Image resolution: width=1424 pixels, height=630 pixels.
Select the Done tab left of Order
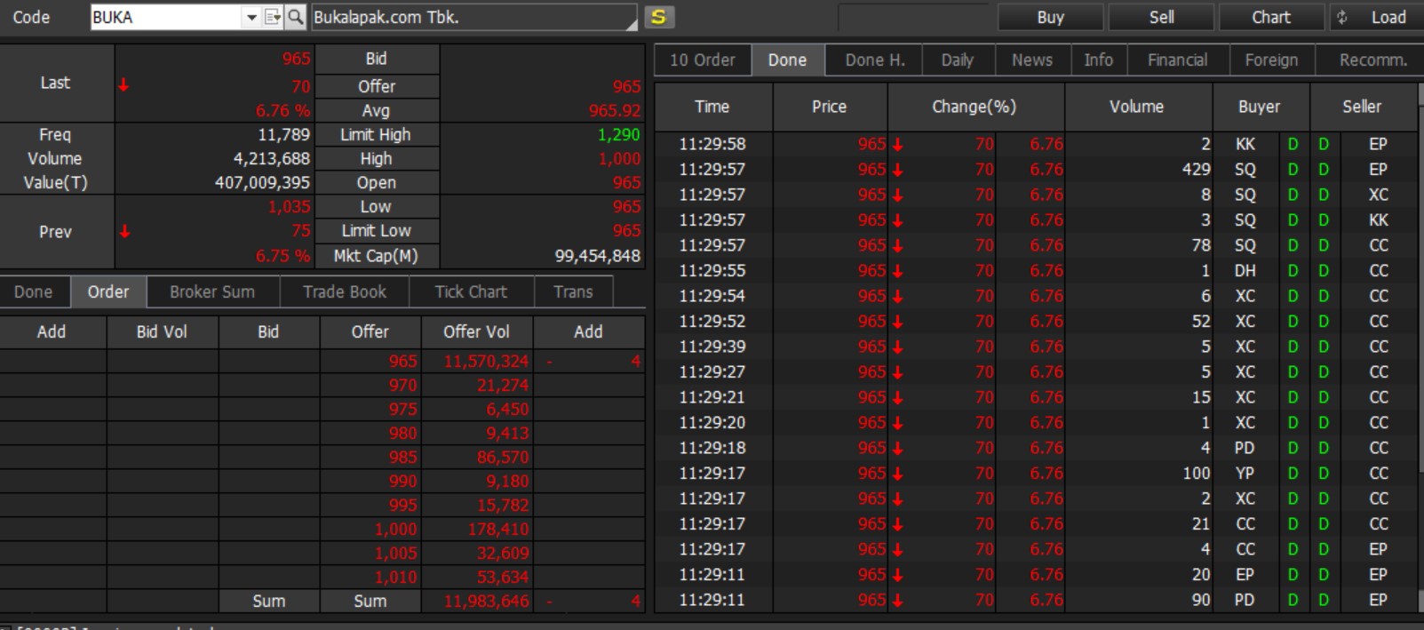34,291
